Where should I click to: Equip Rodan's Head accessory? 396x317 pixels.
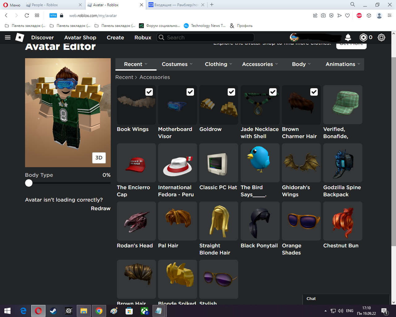click(136, 221)
